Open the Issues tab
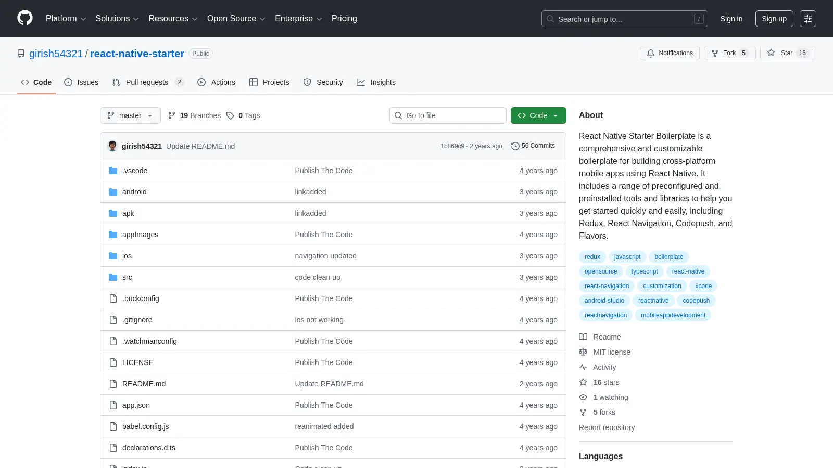Screen dimensions: 833x468 coord(81,82)
